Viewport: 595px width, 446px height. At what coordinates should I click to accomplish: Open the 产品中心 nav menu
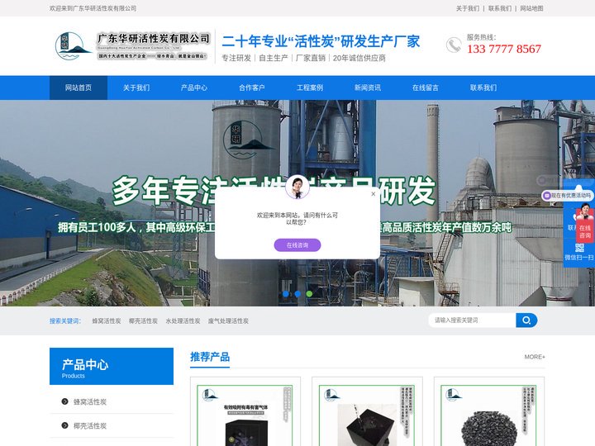click(x=194, y=88)
